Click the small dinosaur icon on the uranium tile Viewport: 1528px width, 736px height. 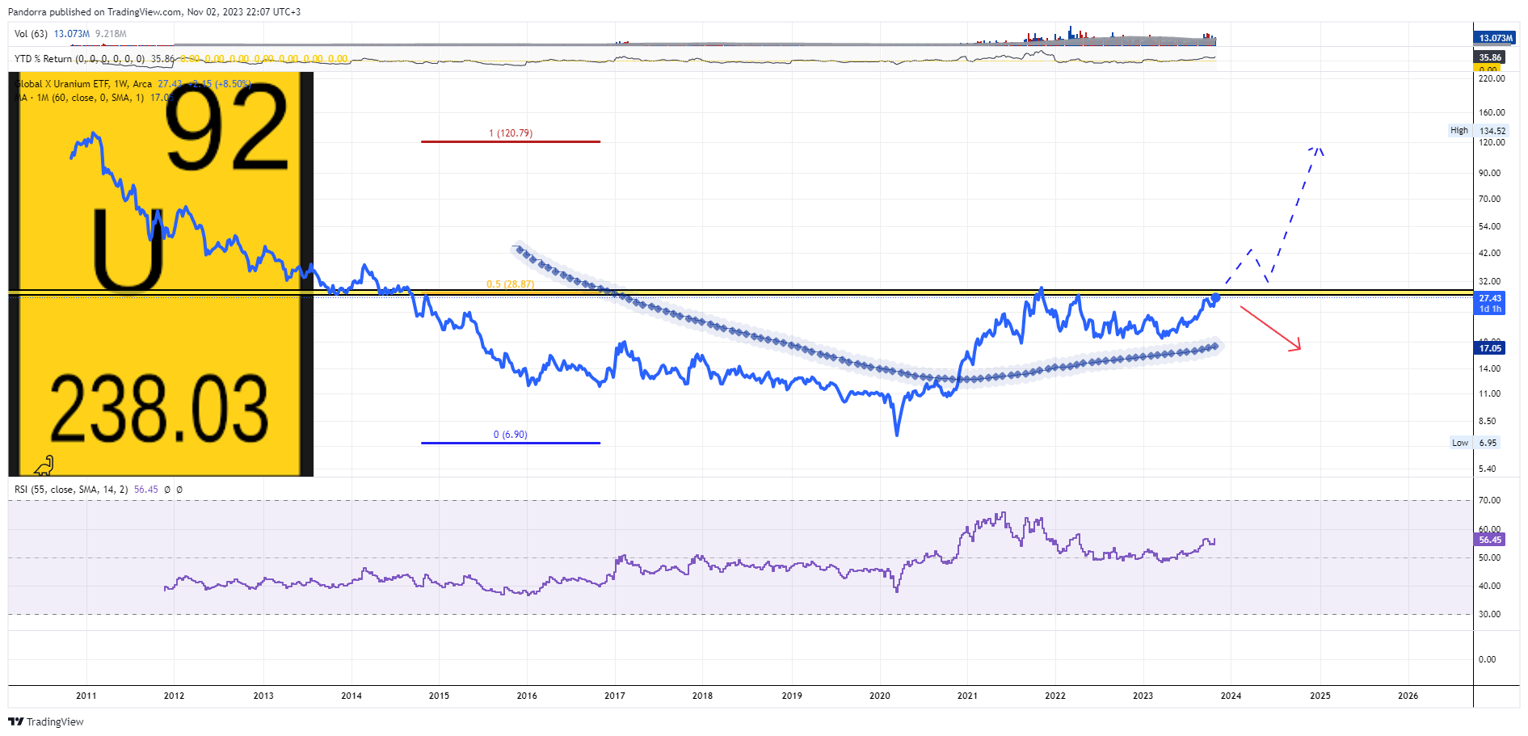point(44,465)
